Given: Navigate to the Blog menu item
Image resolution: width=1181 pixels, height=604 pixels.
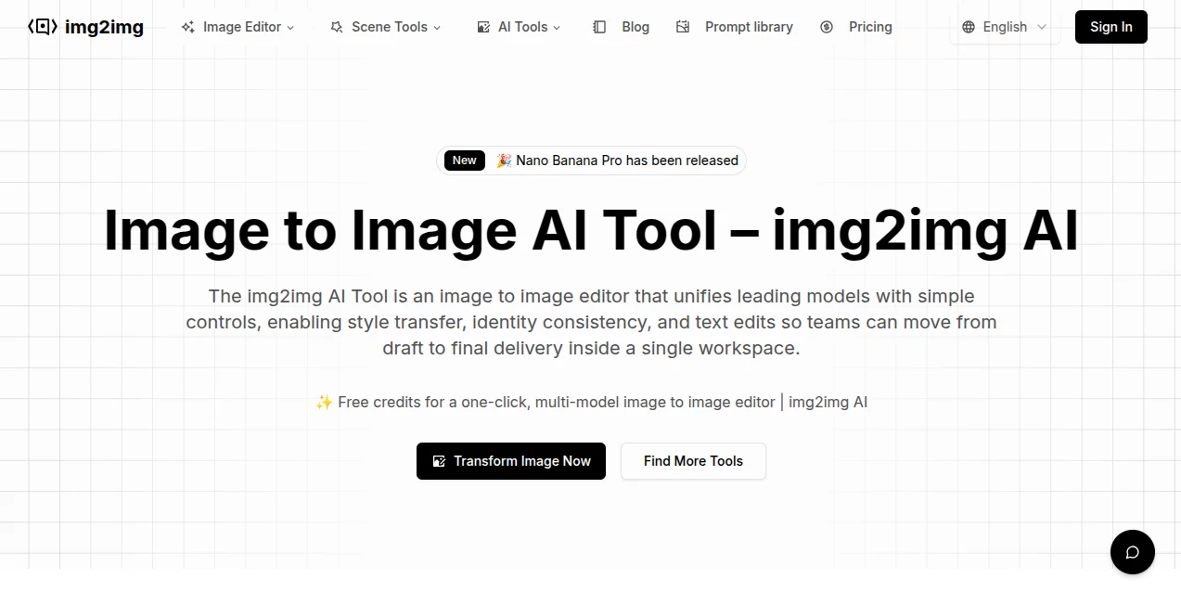Looking at the screenshot, I should 635,27.
